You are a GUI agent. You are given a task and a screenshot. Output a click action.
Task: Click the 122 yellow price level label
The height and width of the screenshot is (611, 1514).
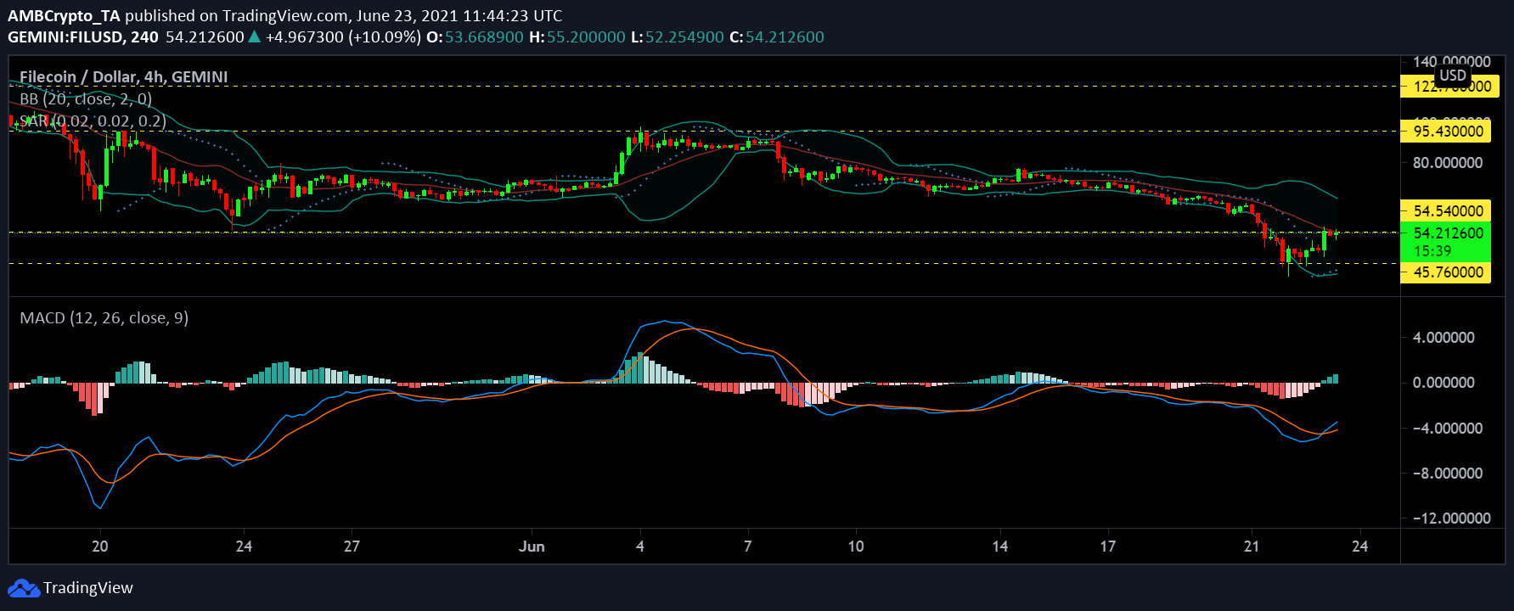pos(1449,87)
